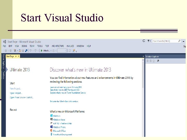187x140 pixels.
Task: Open the EDIT menu
Action: click(x=10, y=46)
